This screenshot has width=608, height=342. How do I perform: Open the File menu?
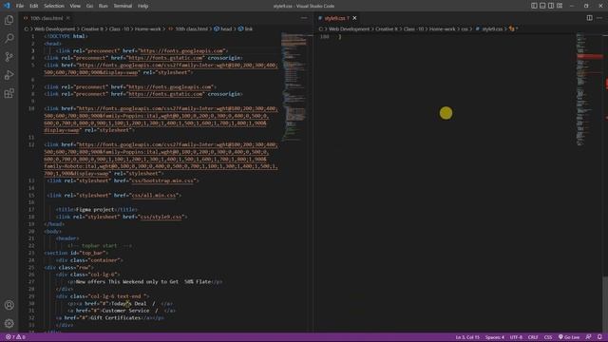[20, 6]
